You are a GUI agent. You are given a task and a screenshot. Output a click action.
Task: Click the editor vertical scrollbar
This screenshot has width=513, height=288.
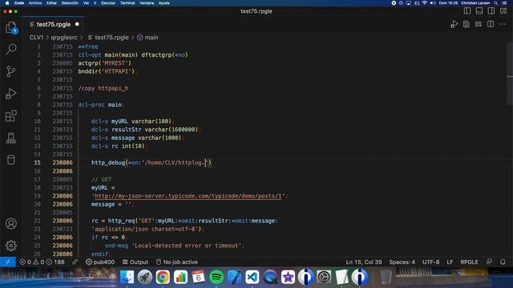[510, 74]
